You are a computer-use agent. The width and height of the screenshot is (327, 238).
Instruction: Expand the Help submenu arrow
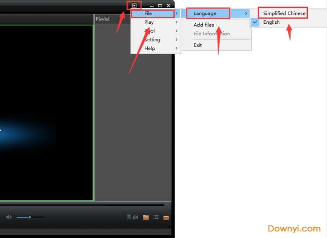tap(177, 49)
